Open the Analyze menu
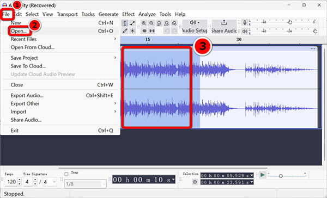The width and height of the screenshot is (327, 198). pyautogui.click(x=147, y=14)
